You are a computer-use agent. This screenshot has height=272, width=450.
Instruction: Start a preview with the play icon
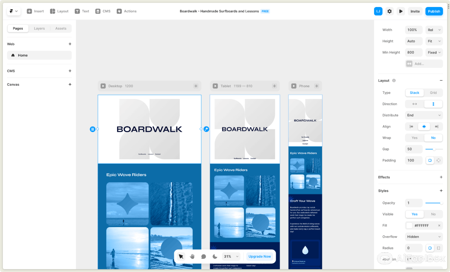point(401,11)
